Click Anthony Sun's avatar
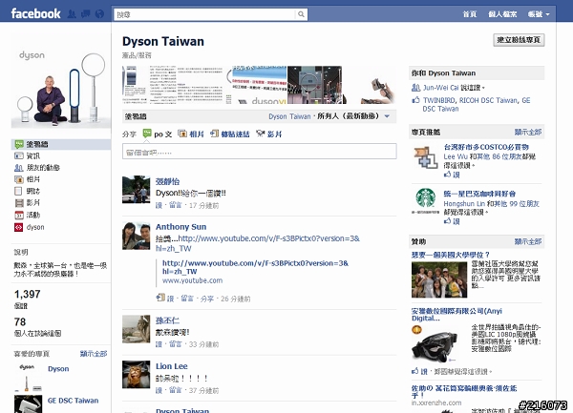This screenshot has height=413, width=573. pyautogui.click(x=136, y=236)
